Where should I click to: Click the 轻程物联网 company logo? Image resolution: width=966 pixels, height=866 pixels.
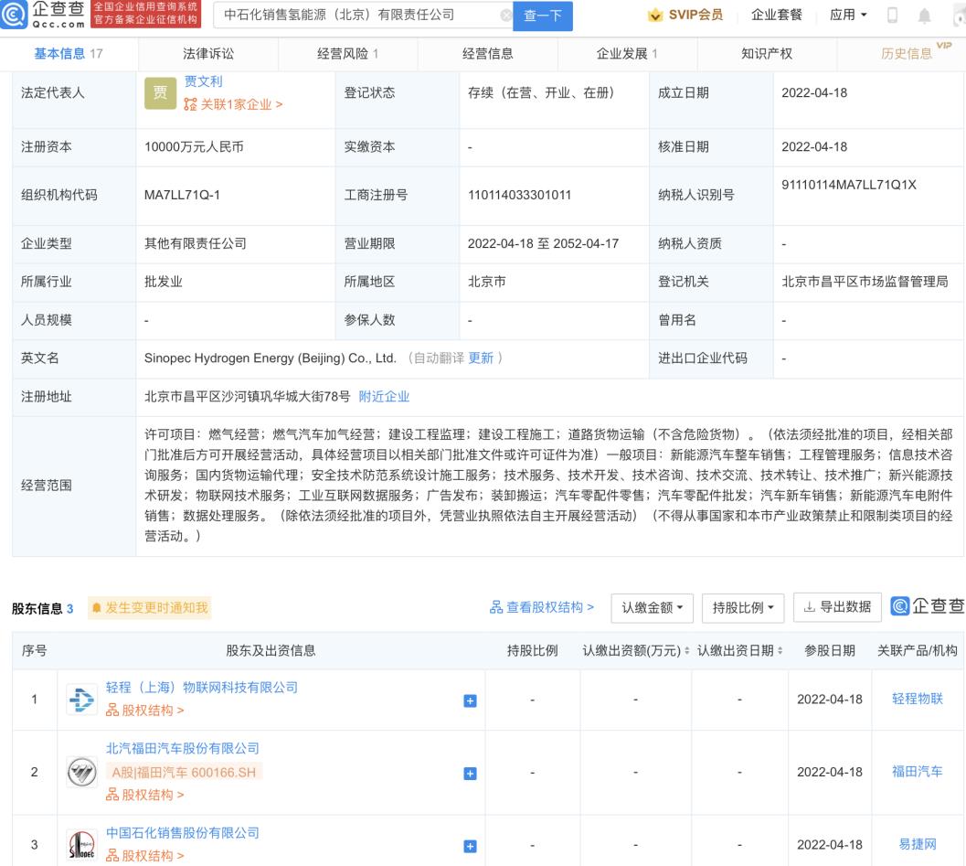[81, 700]
